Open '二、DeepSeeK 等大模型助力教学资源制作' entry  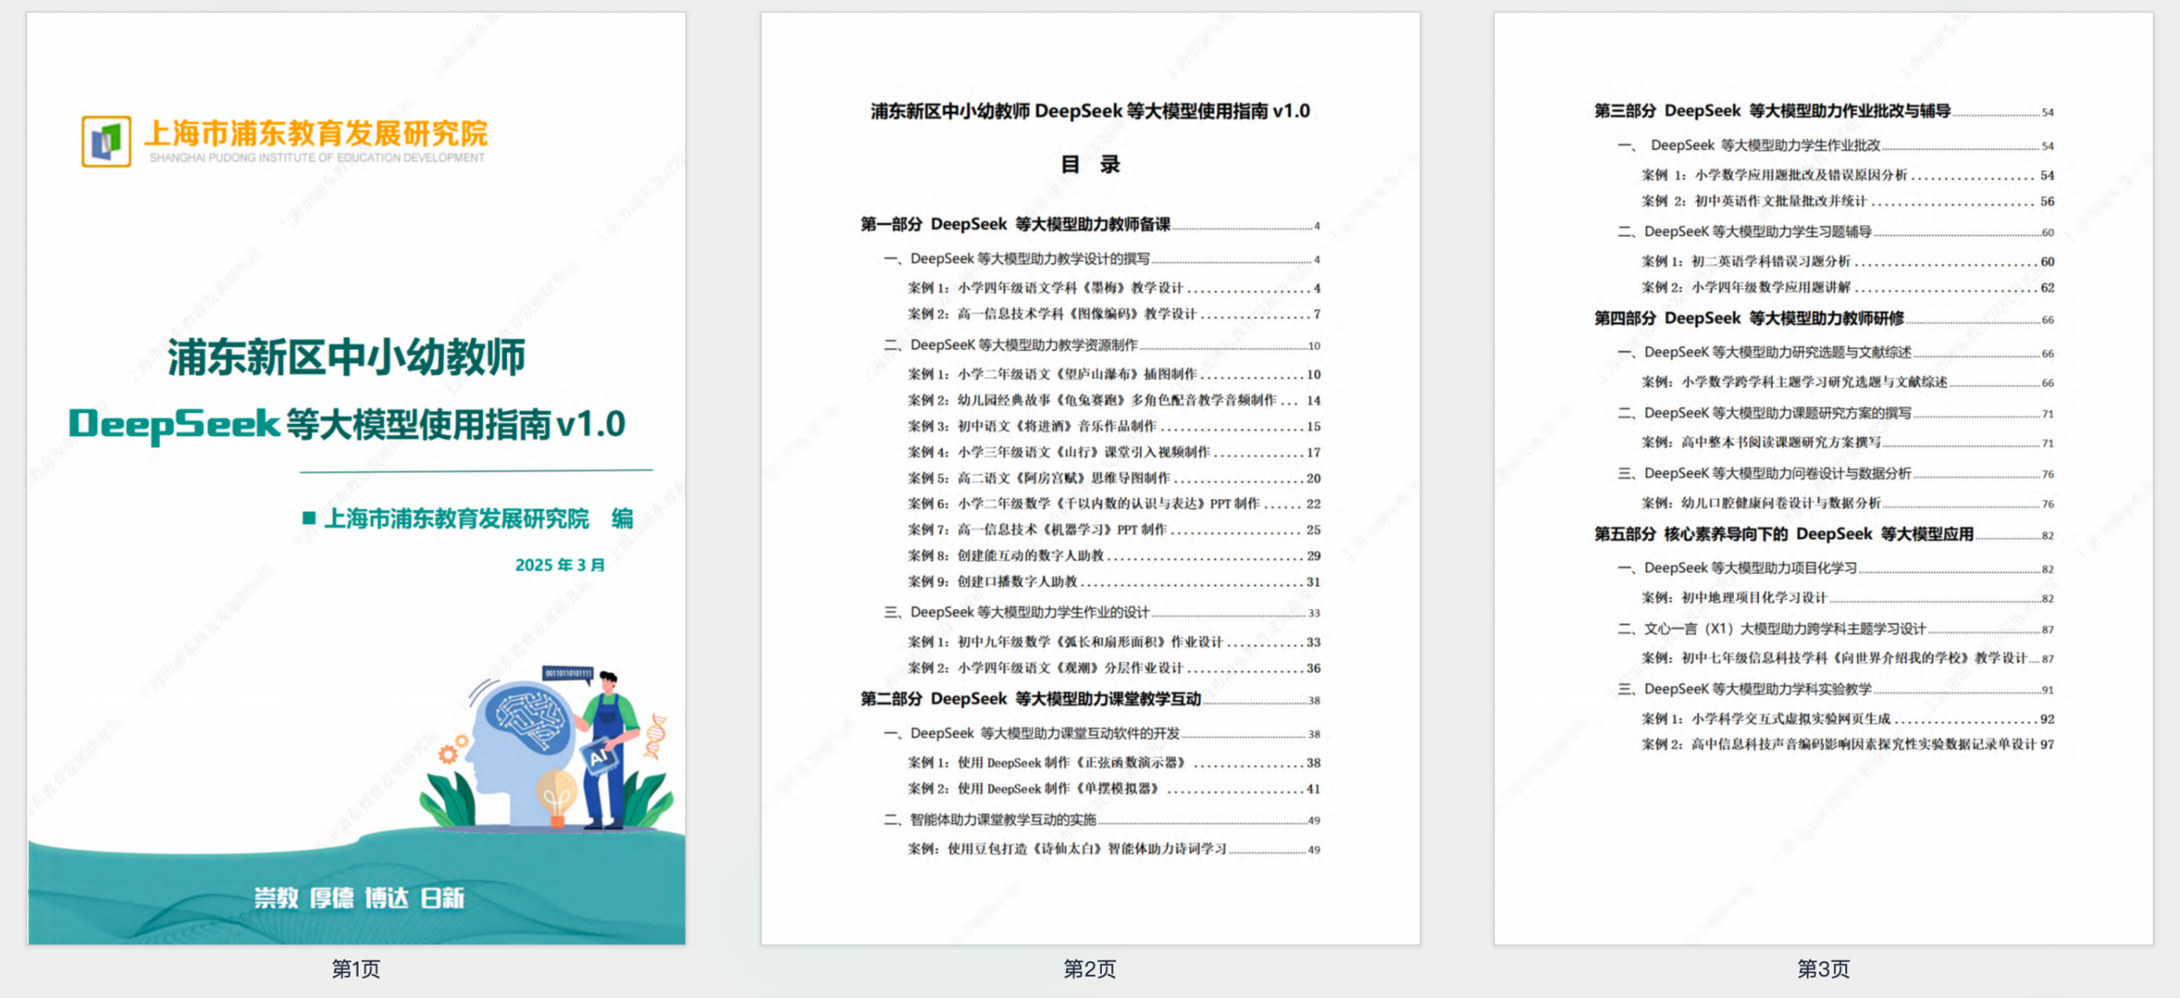1102,345
